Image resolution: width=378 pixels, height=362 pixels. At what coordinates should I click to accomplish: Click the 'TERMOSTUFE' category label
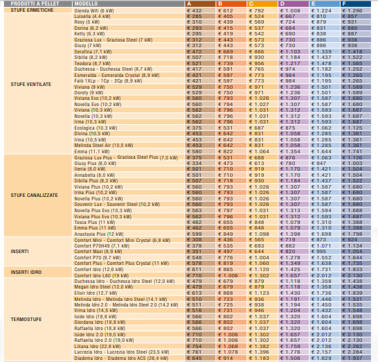26,319
